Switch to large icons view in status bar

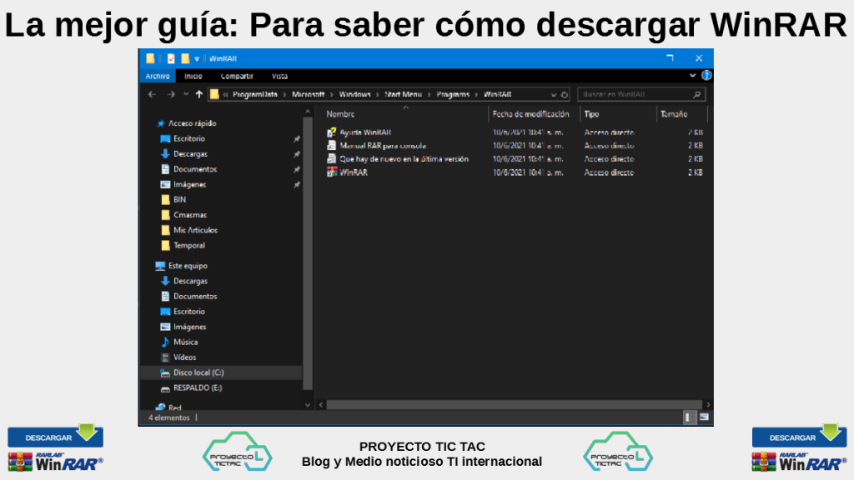[x=704, y=417]
